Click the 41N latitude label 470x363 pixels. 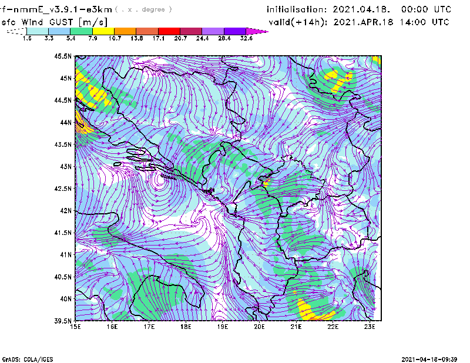click(x=66, y=255)
